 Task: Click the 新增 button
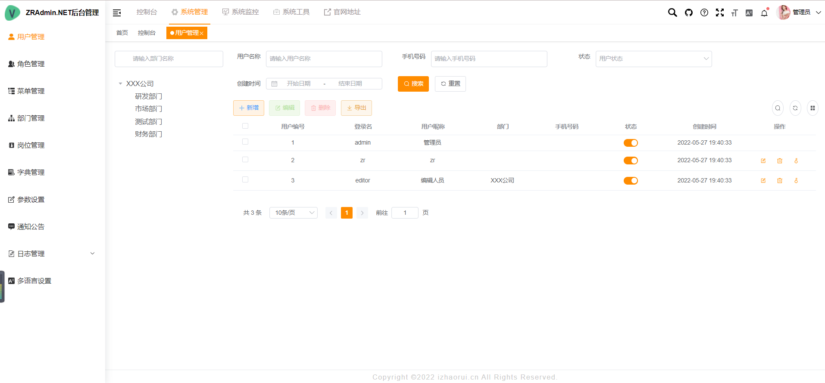248,108
